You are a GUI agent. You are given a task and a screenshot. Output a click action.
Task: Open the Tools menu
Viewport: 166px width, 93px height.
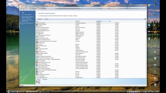[30, 10]
